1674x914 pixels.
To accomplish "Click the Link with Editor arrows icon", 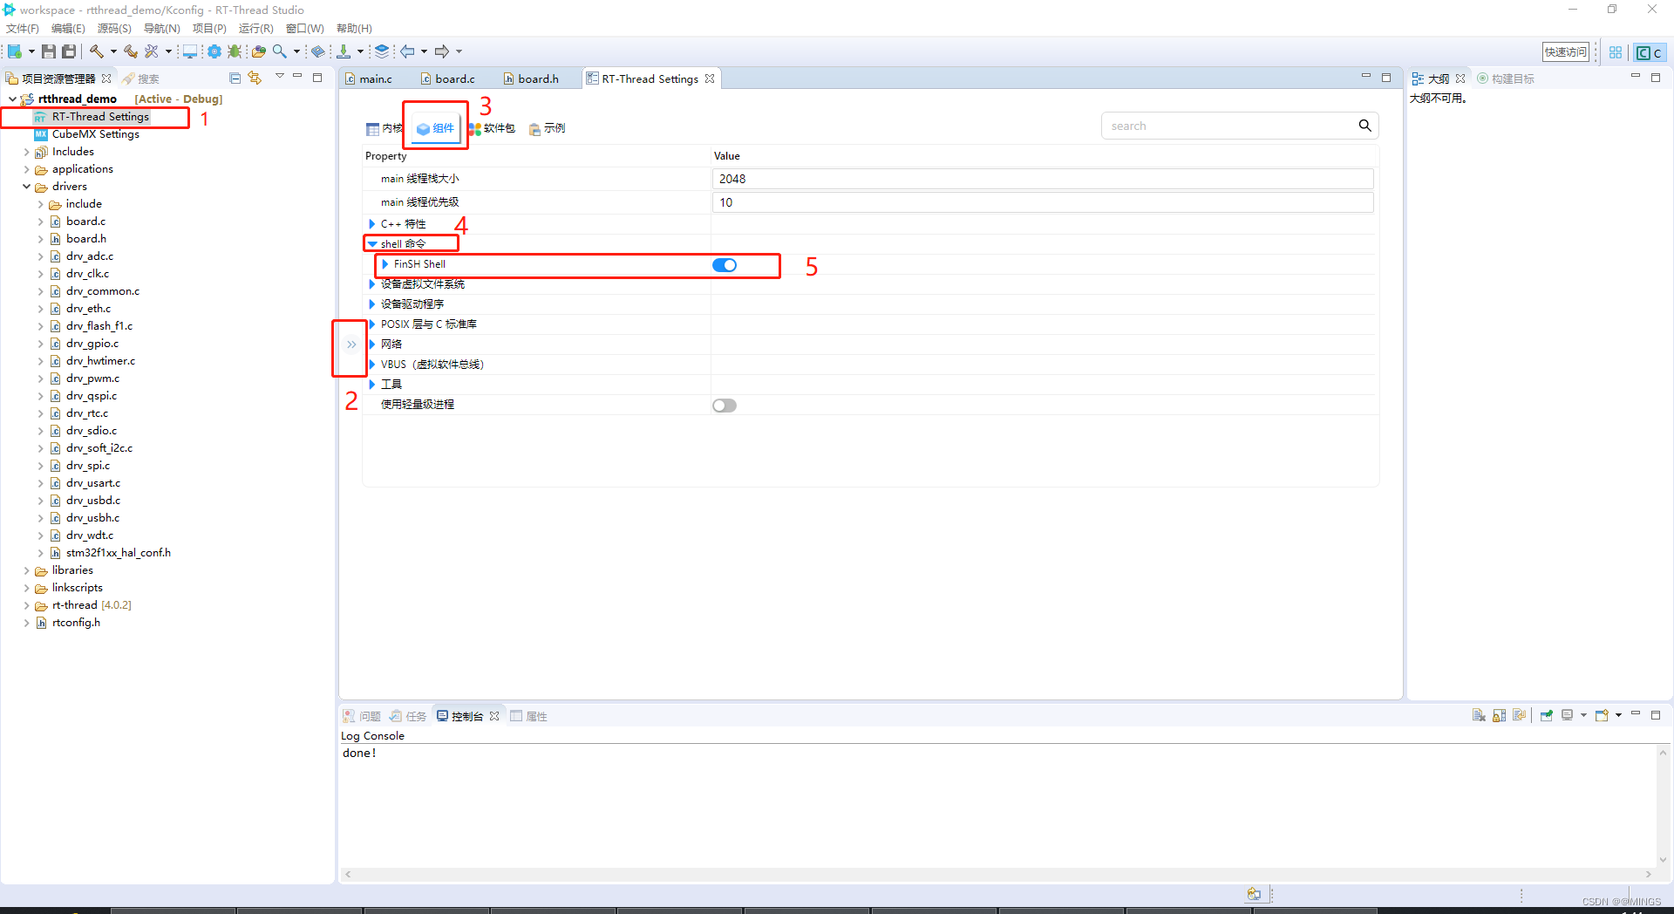I will [255, 78].
